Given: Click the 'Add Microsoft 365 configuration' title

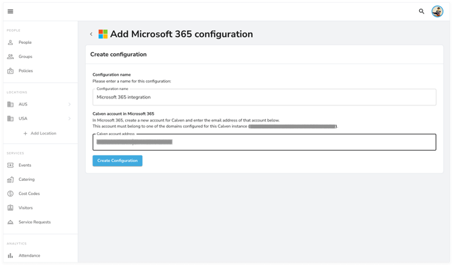Looking at the screenshot, I should tap(181, 34).
